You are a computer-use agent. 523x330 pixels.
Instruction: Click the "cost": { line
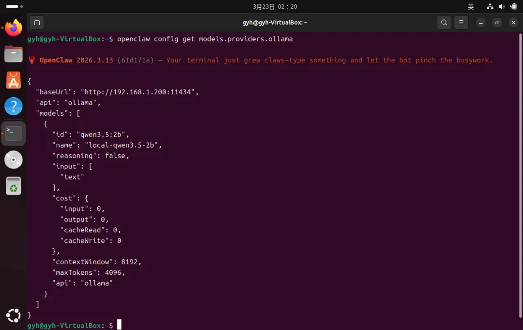pyautogui.click(x=70, y=198)
